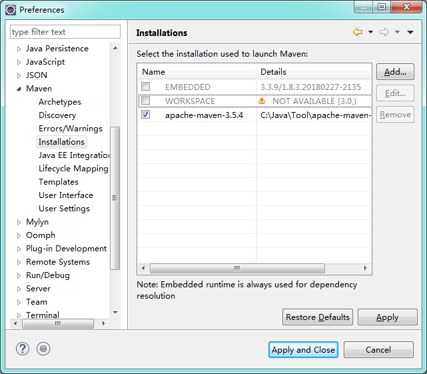Expand the Oomph tree node
This screenshot has height=374, width=427.
click(x=19, y=235)
